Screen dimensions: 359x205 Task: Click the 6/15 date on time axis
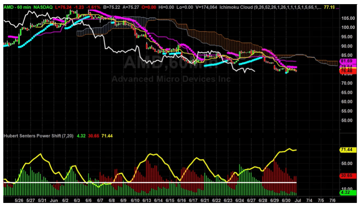(x=170, y=200)
